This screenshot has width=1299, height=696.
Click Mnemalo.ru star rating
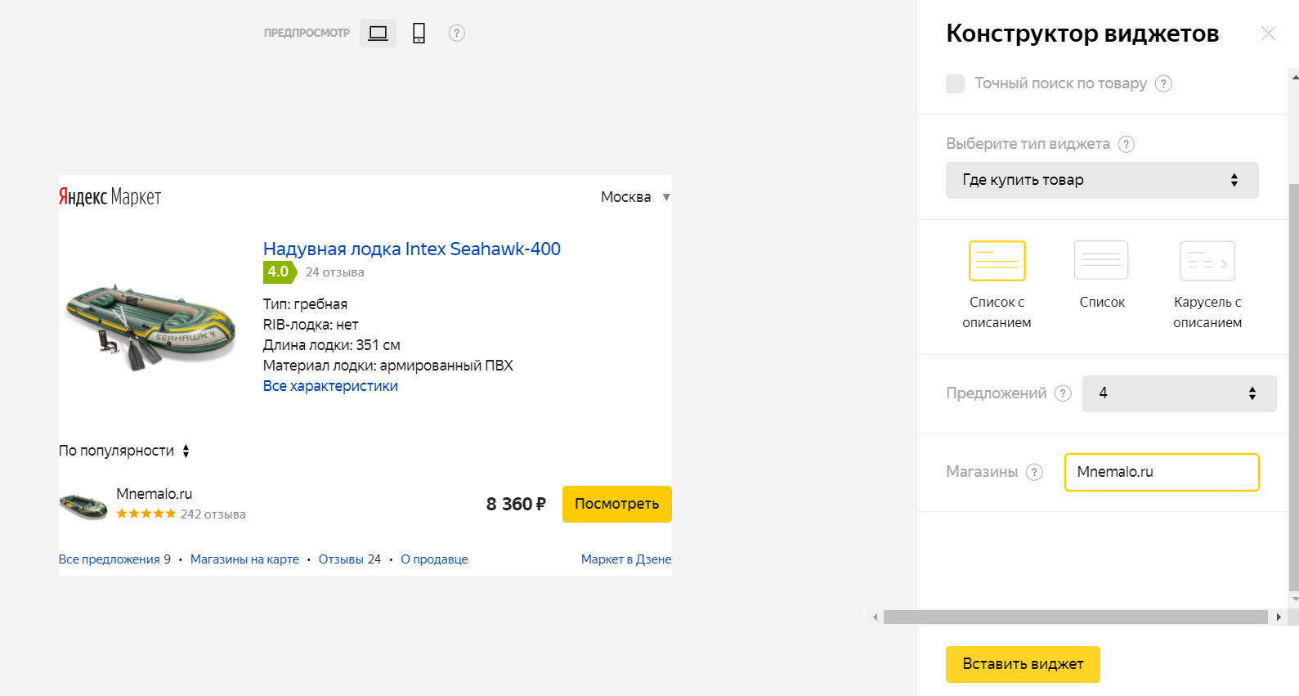(146, 514)
